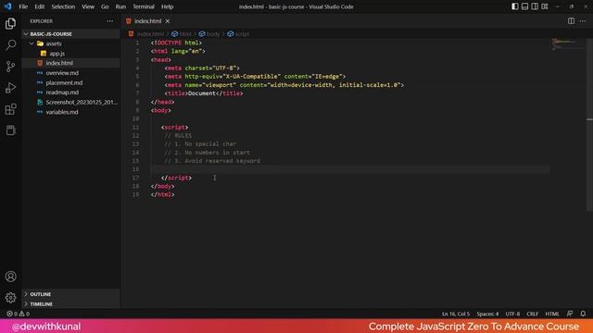Screen dimensions: 593x333
Task: Open the Search view icon
Action: (x=10, y=45)
